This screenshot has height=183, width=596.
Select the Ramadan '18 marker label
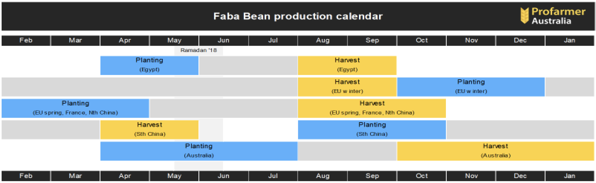(x=198, y=50)
